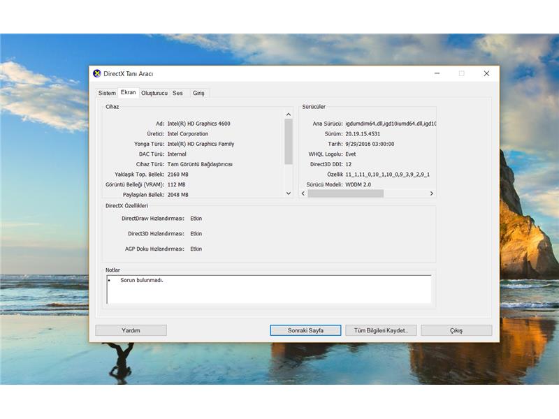The height and width of the screenshot is (419, 559).
Task: Click the Sonraki Sayfa button
Action: [305, 330]
